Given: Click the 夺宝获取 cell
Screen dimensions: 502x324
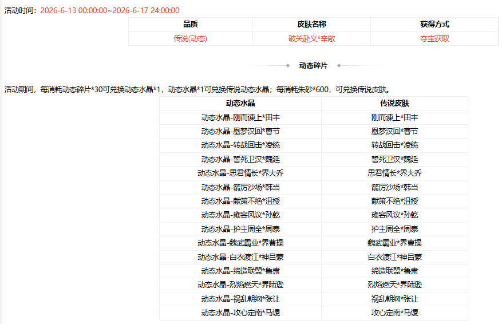Looking at the screenshot, I should pyautogui.click(x=434, y=39).
